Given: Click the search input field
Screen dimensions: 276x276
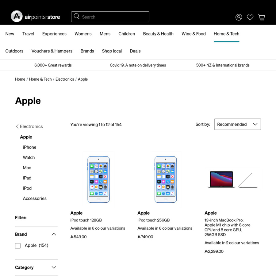Looking at the screenshot, I should coord(110,17).
